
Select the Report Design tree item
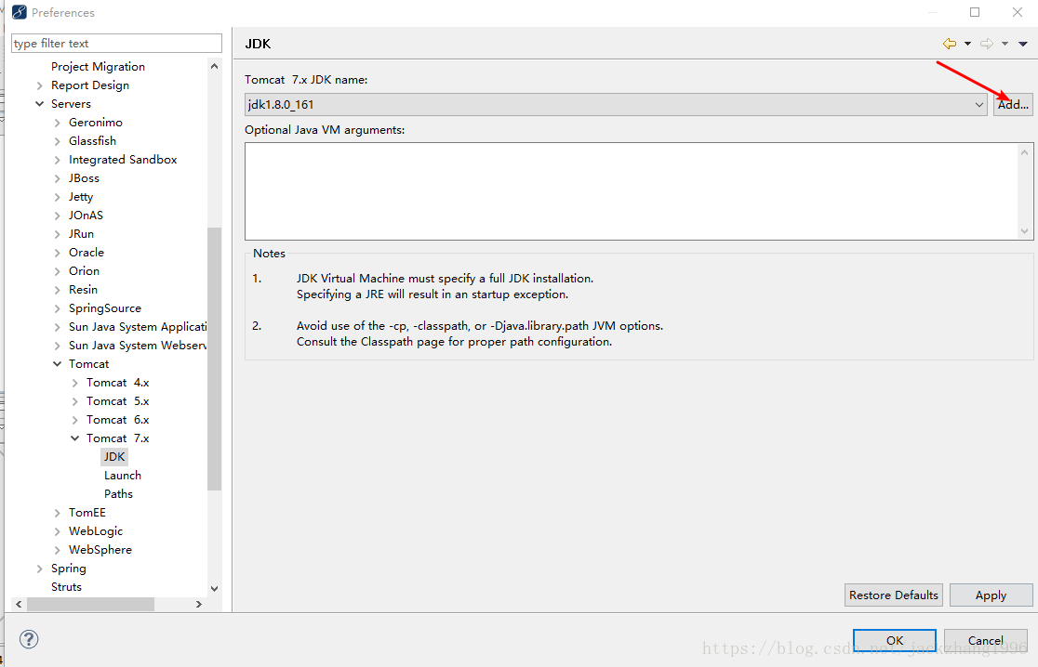(90, 85)
